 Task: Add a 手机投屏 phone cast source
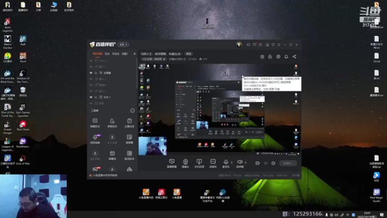(x=199, y=163)
